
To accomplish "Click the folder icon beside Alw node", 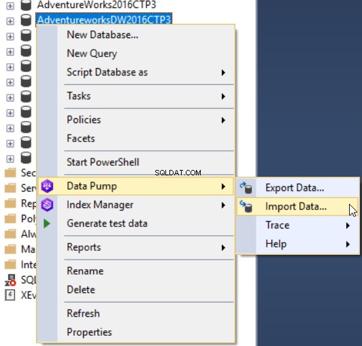I will pos(10,234).
